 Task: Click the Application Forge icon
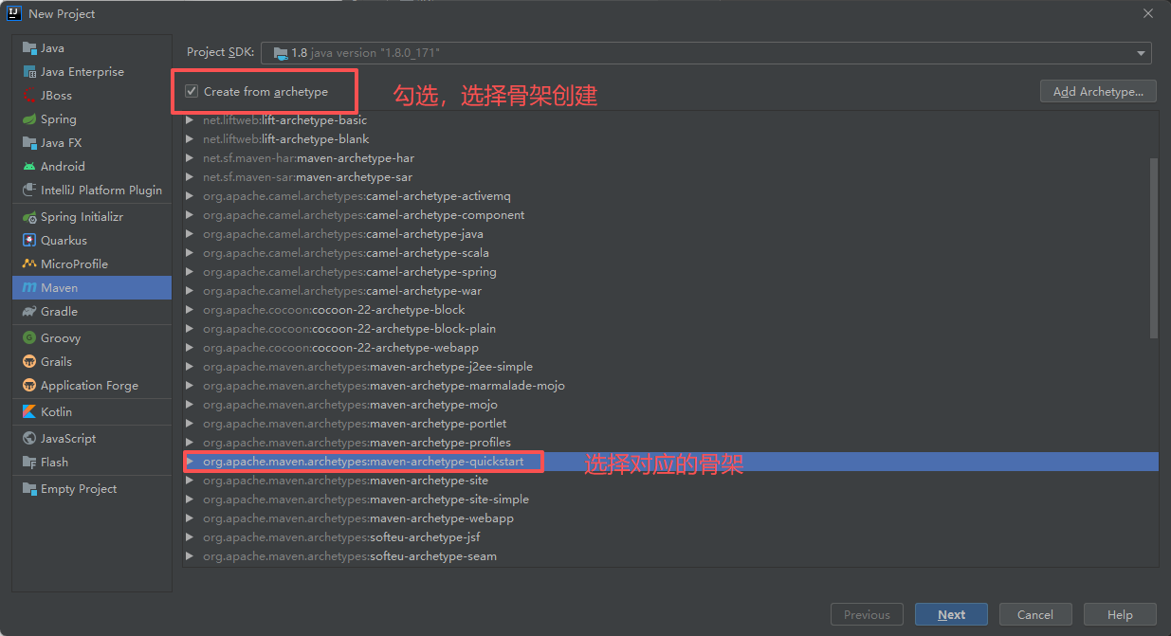(x=29, y=386)
